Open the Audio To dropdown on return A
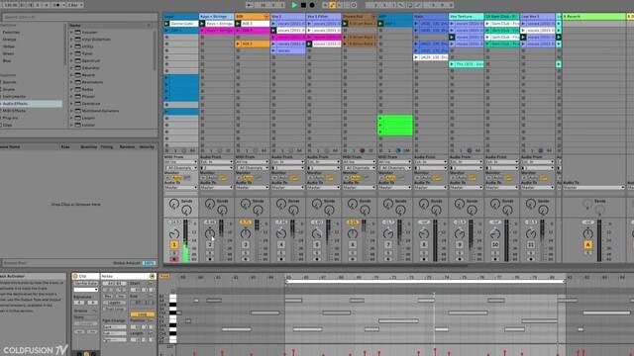This screenshot has width=634, height=356. point(593,188)
